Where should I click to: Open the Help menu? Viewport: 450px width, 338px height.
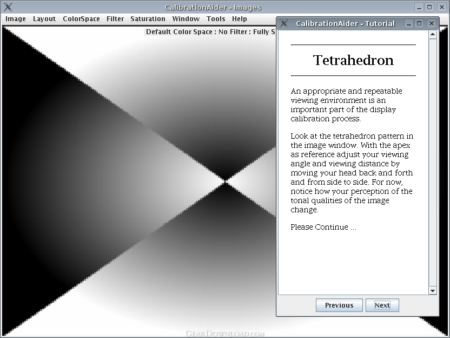pyautogui.click(x=240, y=18)
